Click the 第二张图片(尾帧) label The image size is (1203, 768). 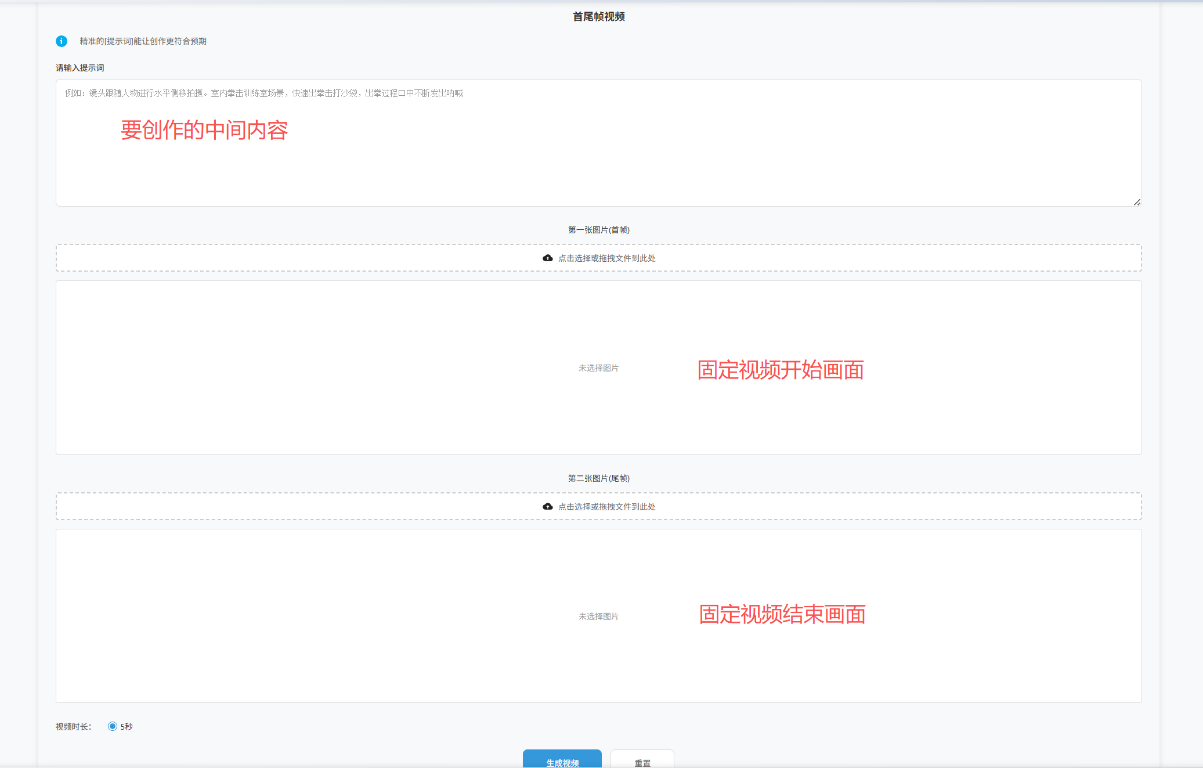(x=598, y=478)
